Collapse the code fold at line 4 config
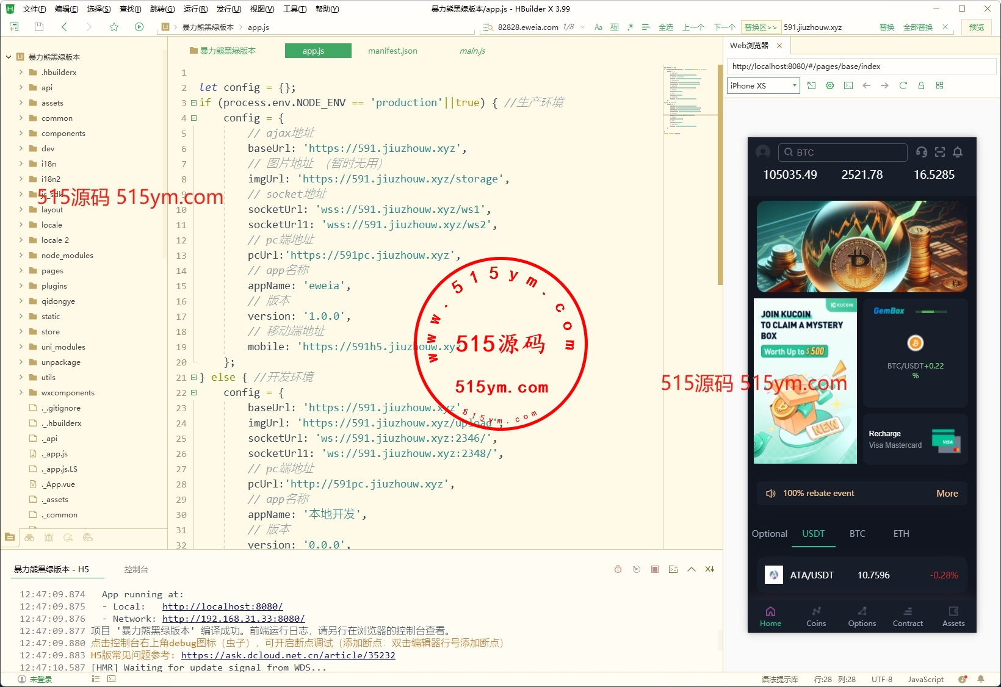This screenshot has height=687, width=1001. pyautogui.click(x=193, y=118)
